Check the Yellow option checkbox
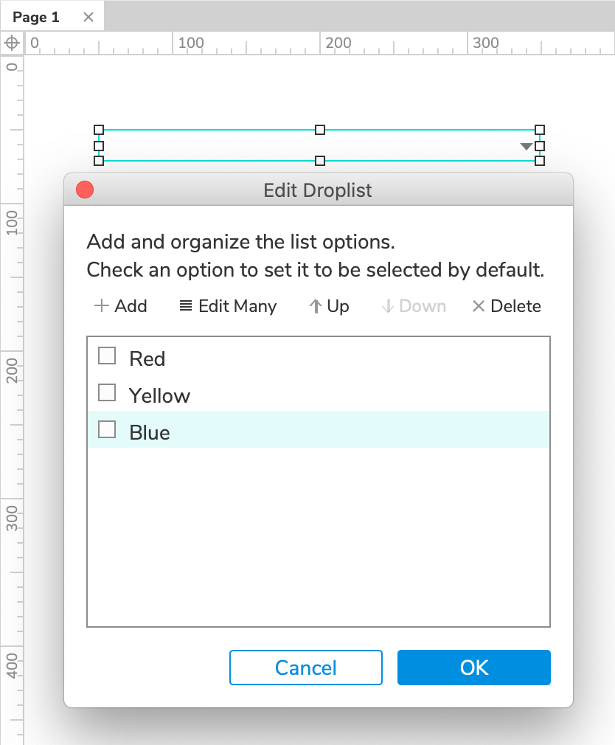 point(107,392)
